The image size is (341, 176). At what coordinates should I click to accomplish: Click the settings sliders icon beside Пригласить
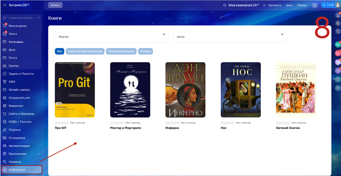[x=264, y=5]
